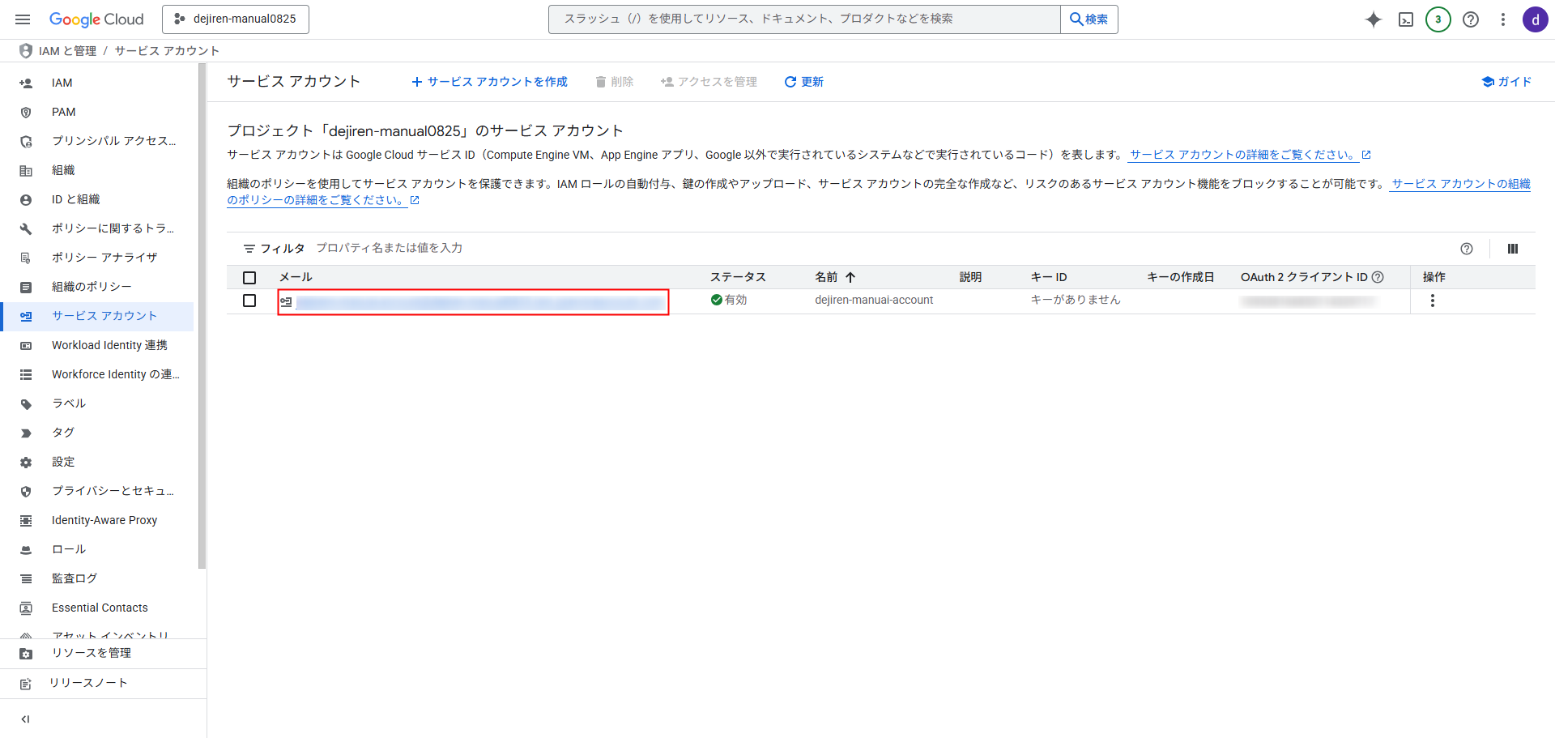Open top bar three-dot settings menu
The height and width of the screenshot is (738, 1555).
click(1502, 19)
